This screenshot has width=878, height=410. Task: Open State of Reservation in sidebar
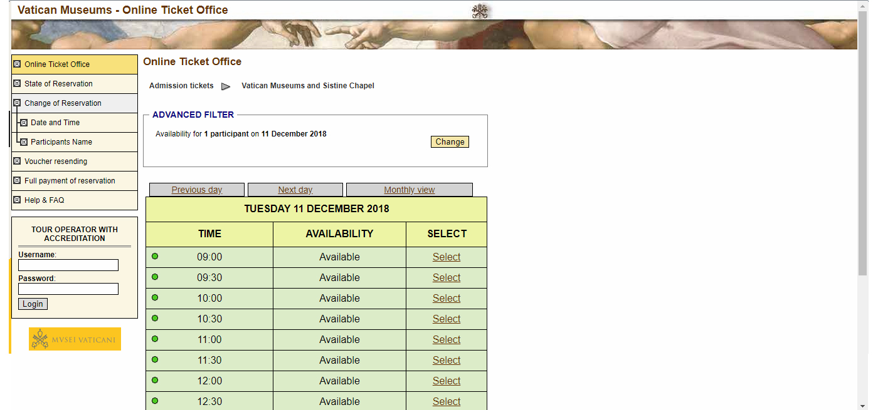pos(75,84)
